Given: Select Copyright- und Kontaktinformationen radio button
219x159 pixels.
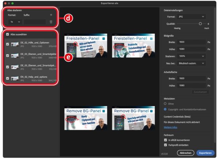Looking at the screenshot, I should coord(165,109).
